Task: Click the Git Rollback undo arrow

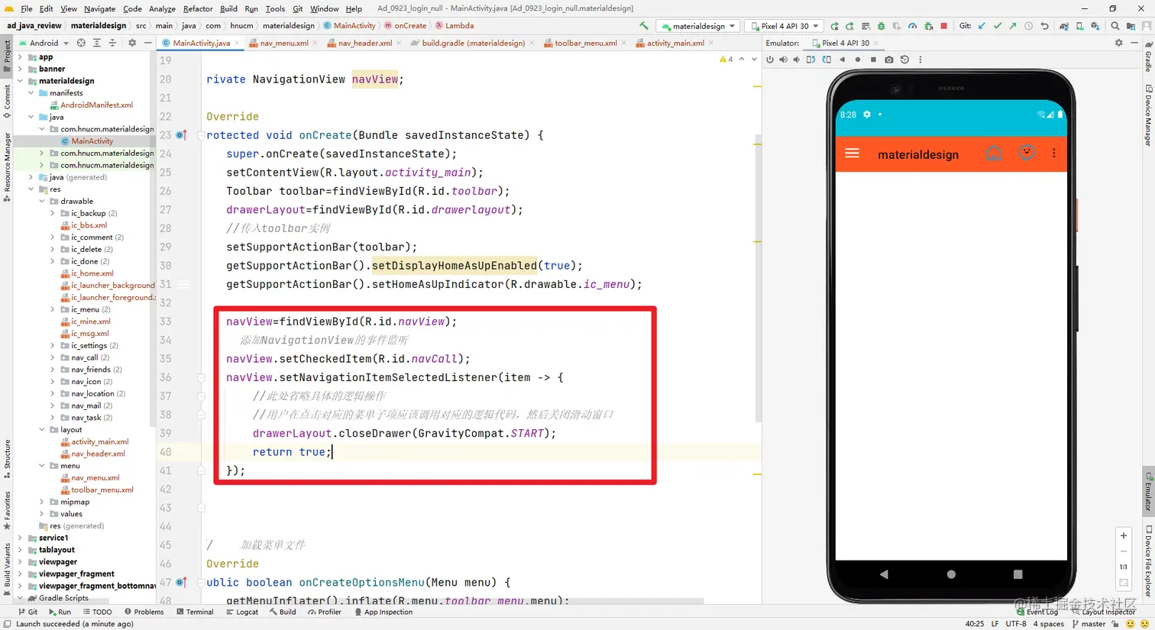Action: pos(1044,26)
